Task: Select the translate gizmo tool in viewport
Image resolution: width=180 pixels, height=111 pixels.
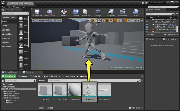Action: click(89, 20)
